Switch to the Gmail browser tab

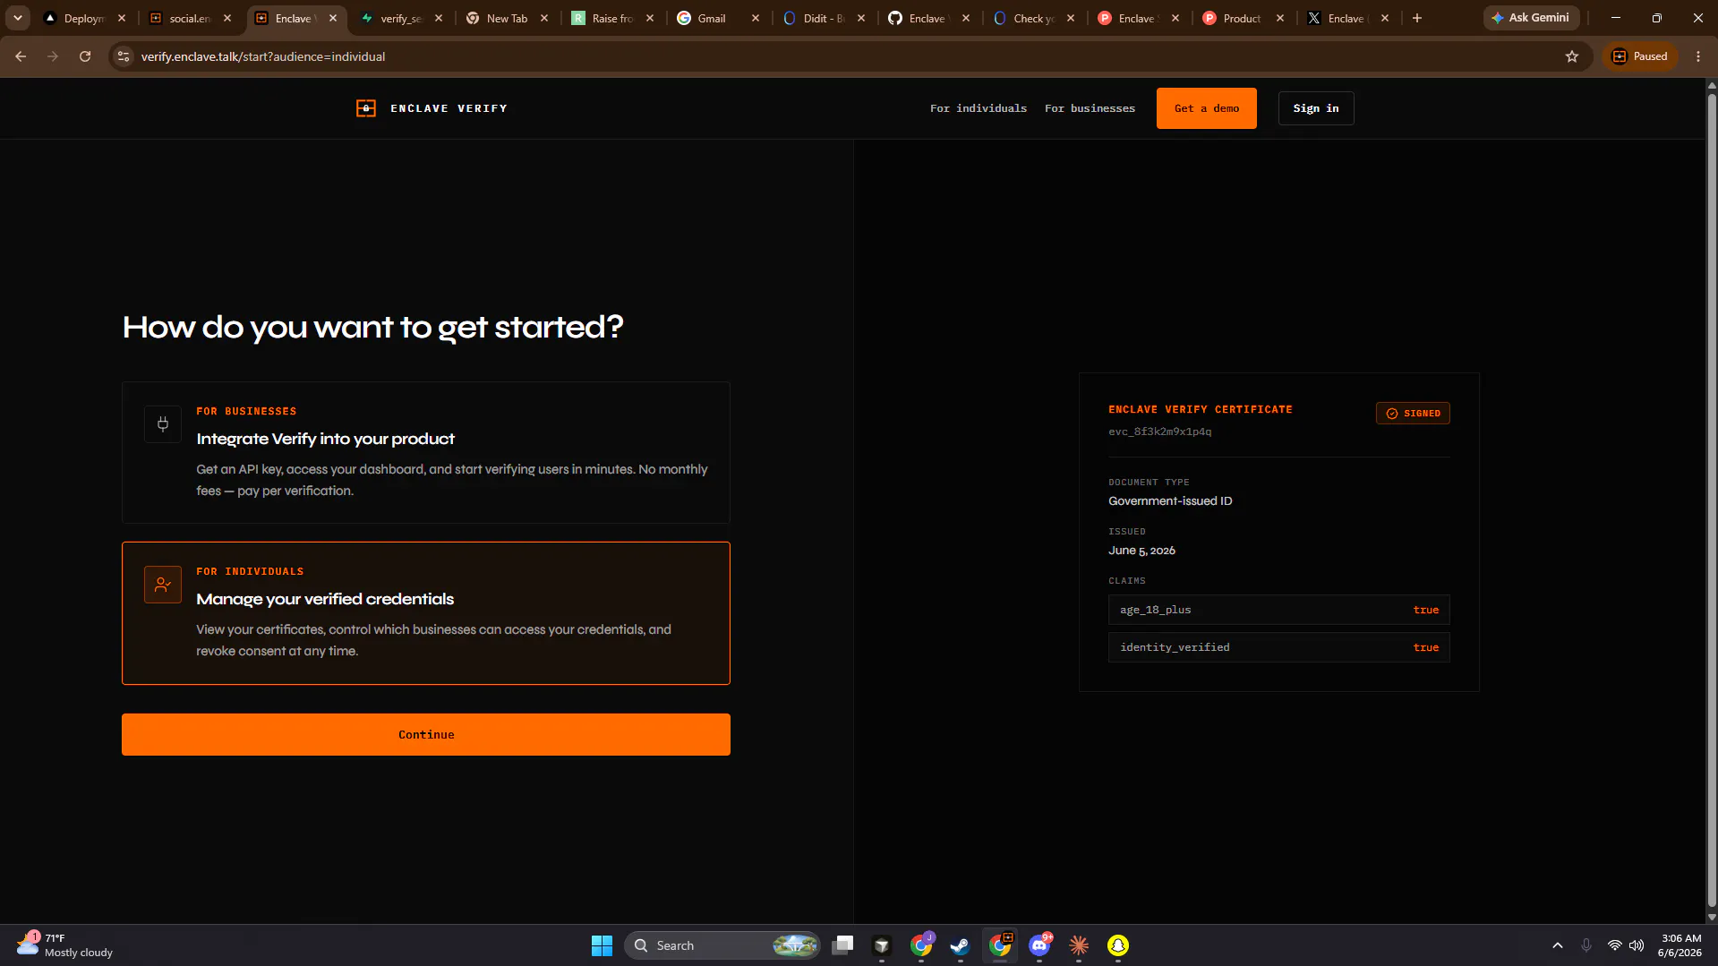[712, 18]
